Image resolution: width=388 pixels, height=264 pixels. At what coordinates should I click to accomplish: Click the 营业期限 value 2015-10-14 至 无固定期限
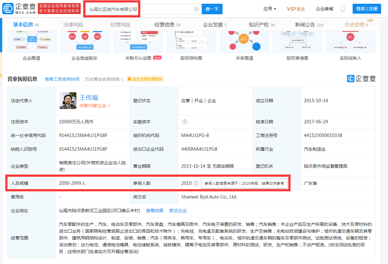(208, 166)
